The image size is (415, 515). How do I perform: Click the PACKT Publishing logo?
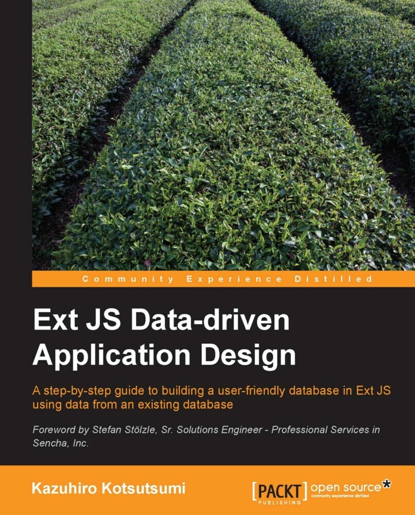click(x=280, y=493)
